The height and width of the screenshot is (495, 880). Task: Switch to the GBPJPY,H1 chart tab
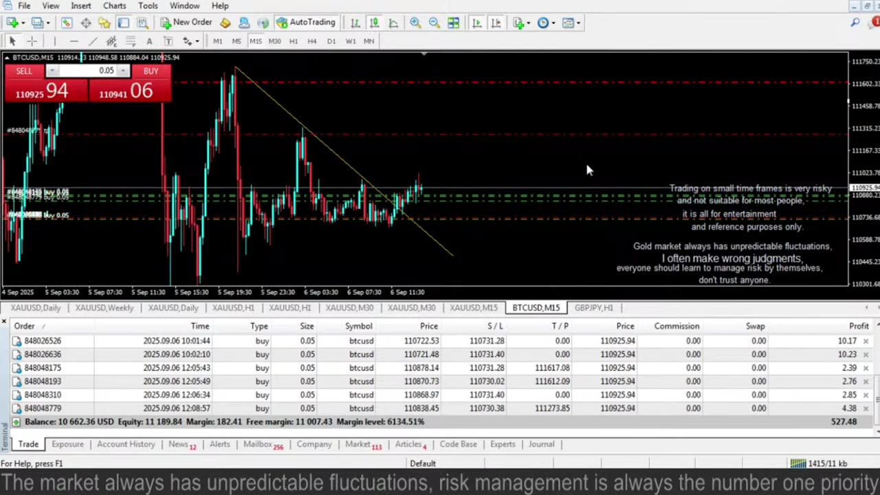(x=593, y=307)
